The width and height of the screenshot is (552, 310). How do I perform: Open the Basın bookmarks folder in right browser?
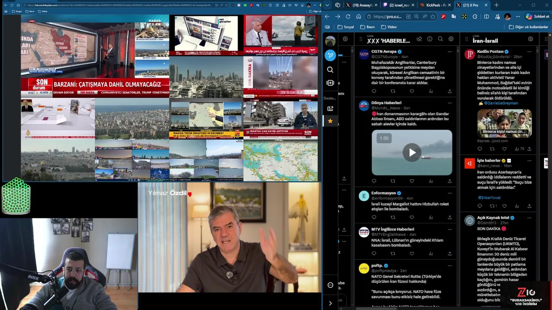(x=367, y=27)
